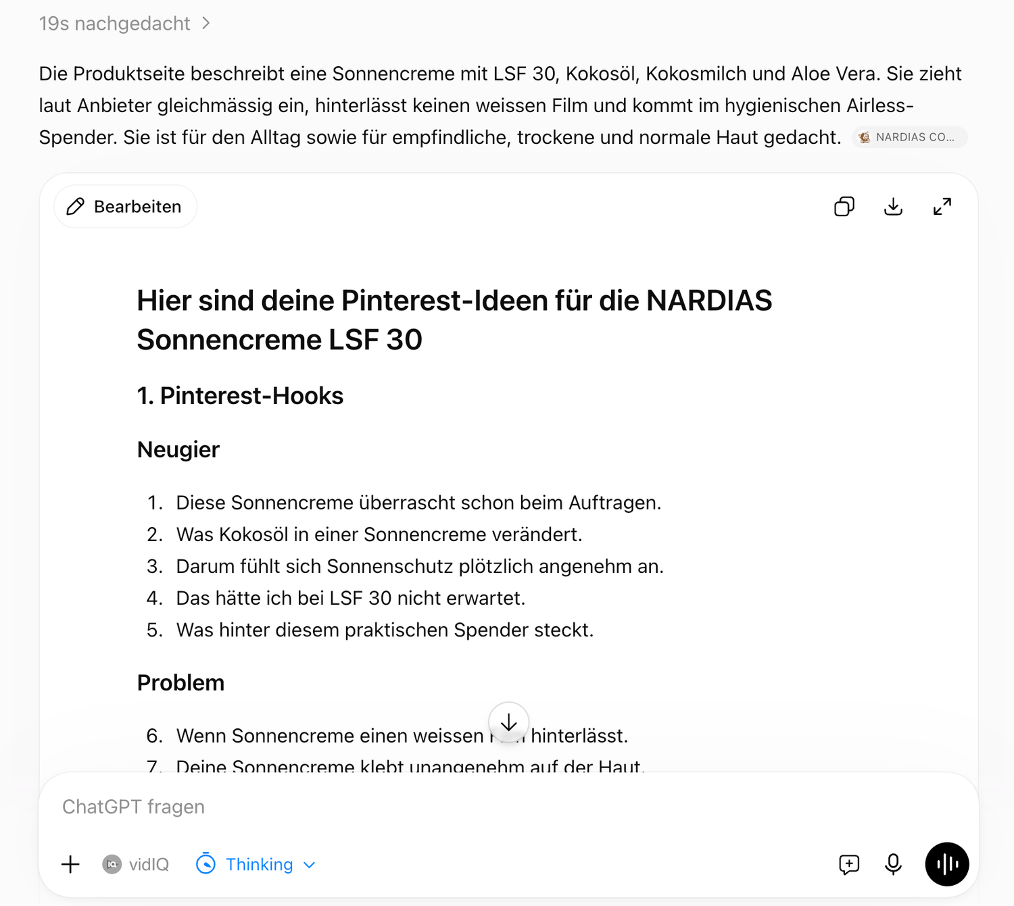Click the canvas title heading text
The height and width of the screenshot is (906, 1014).
pyautogui.click(x=454, y=320)
